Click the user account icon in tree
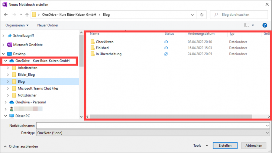This screenshot has height=153, width=272. pos(11,109)
